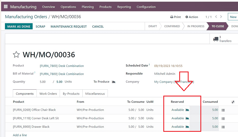Viewport: 238px width, 137px height.
Task: Open forecast chart for Corner Desk Left Sit
Action: [x=187, y=118]
